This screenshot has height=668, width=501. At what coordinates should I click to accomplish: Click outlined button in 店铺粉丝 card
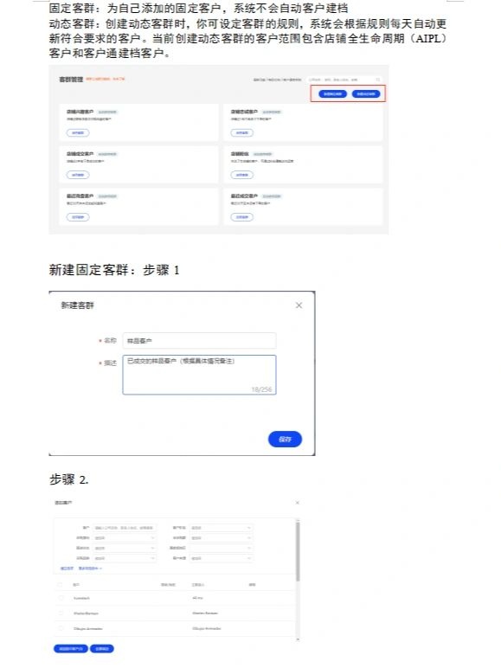click(x=242, y=175)
